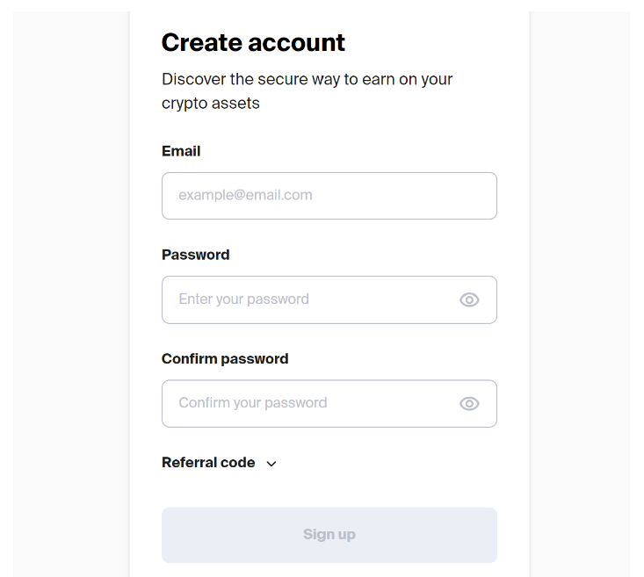Click the Email field label

[x=181, y=151]
